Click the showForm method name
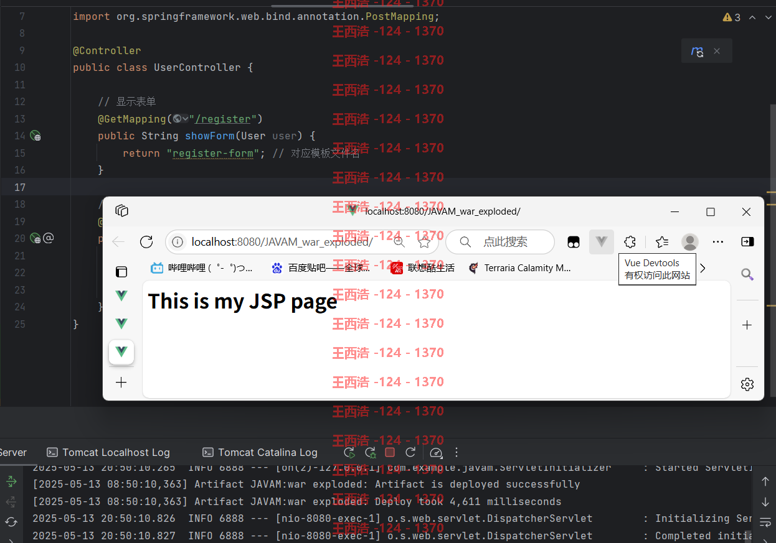776x543 pixels. 209,136
